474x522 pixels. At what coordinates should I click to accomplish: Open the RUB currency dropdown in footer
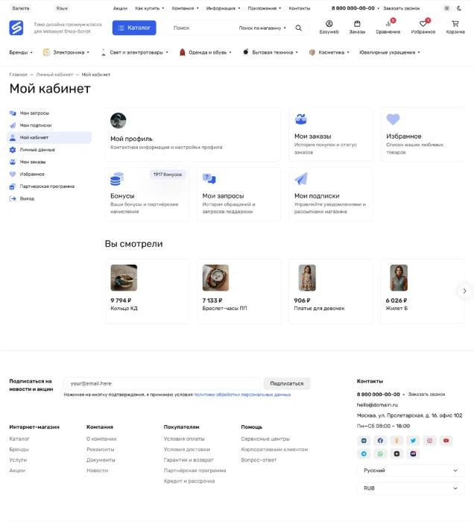click(x=411, y=488)
